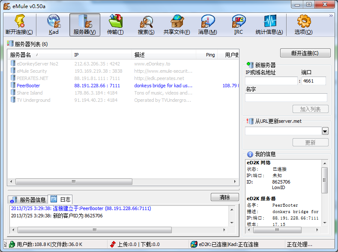Click server icon beside eMule Security

tap(13, 71)
